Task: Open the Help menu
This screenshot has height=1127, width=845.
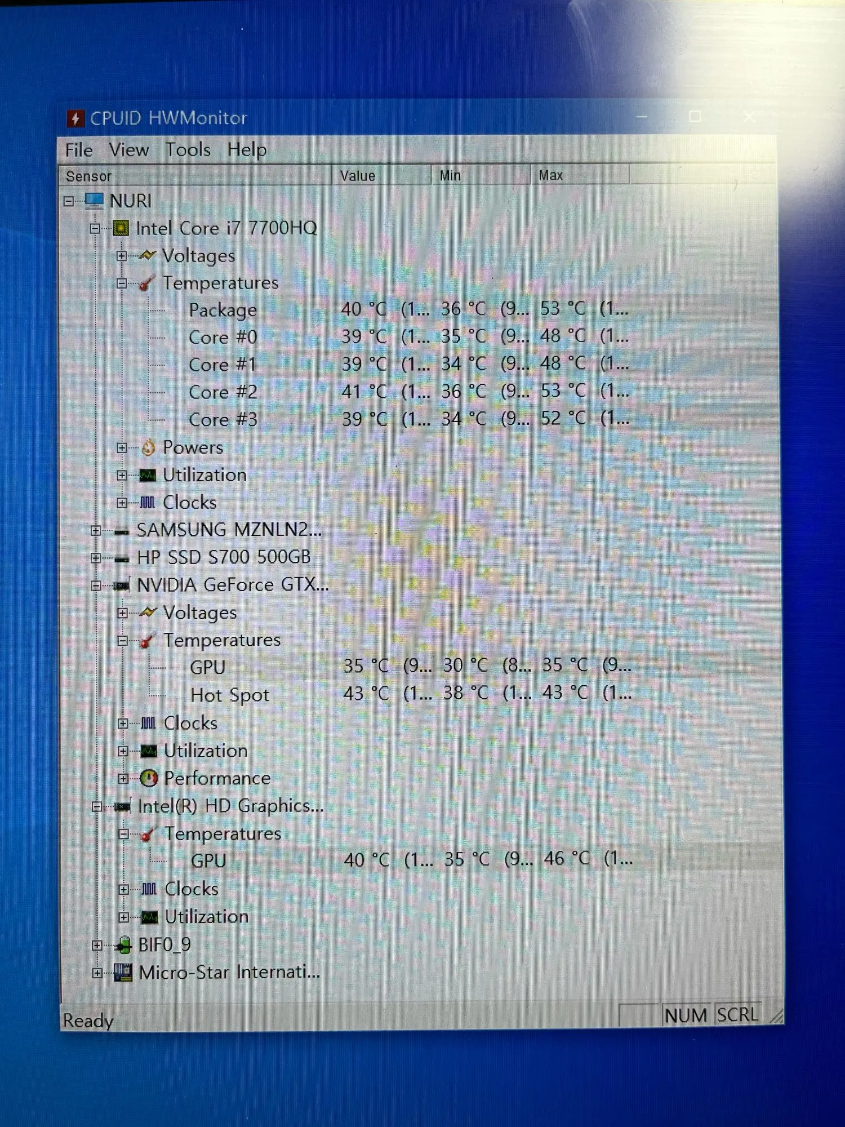Action: tap(247, 150)
